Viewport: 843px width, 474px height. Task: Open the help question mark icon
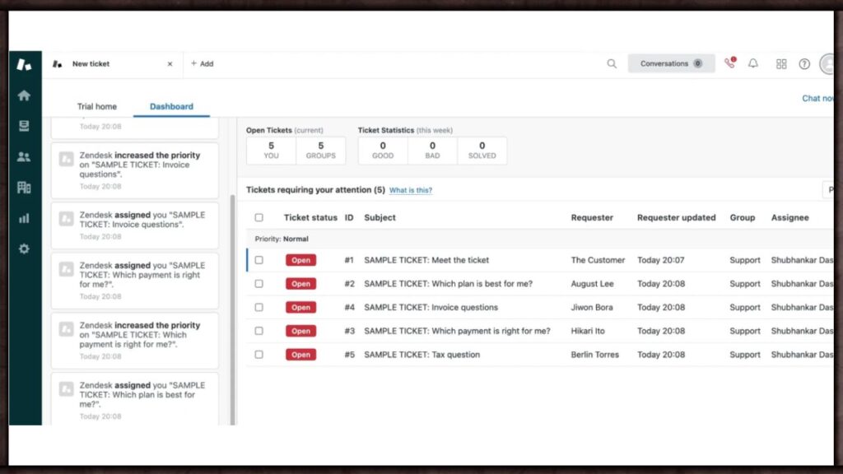tap(804, 64)
